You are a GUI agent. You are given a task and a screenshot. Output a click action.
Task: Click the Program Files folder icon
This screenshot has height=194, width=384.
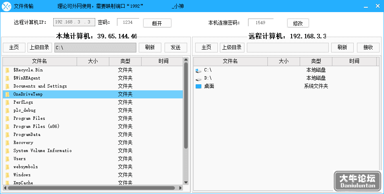click(7, 119)
